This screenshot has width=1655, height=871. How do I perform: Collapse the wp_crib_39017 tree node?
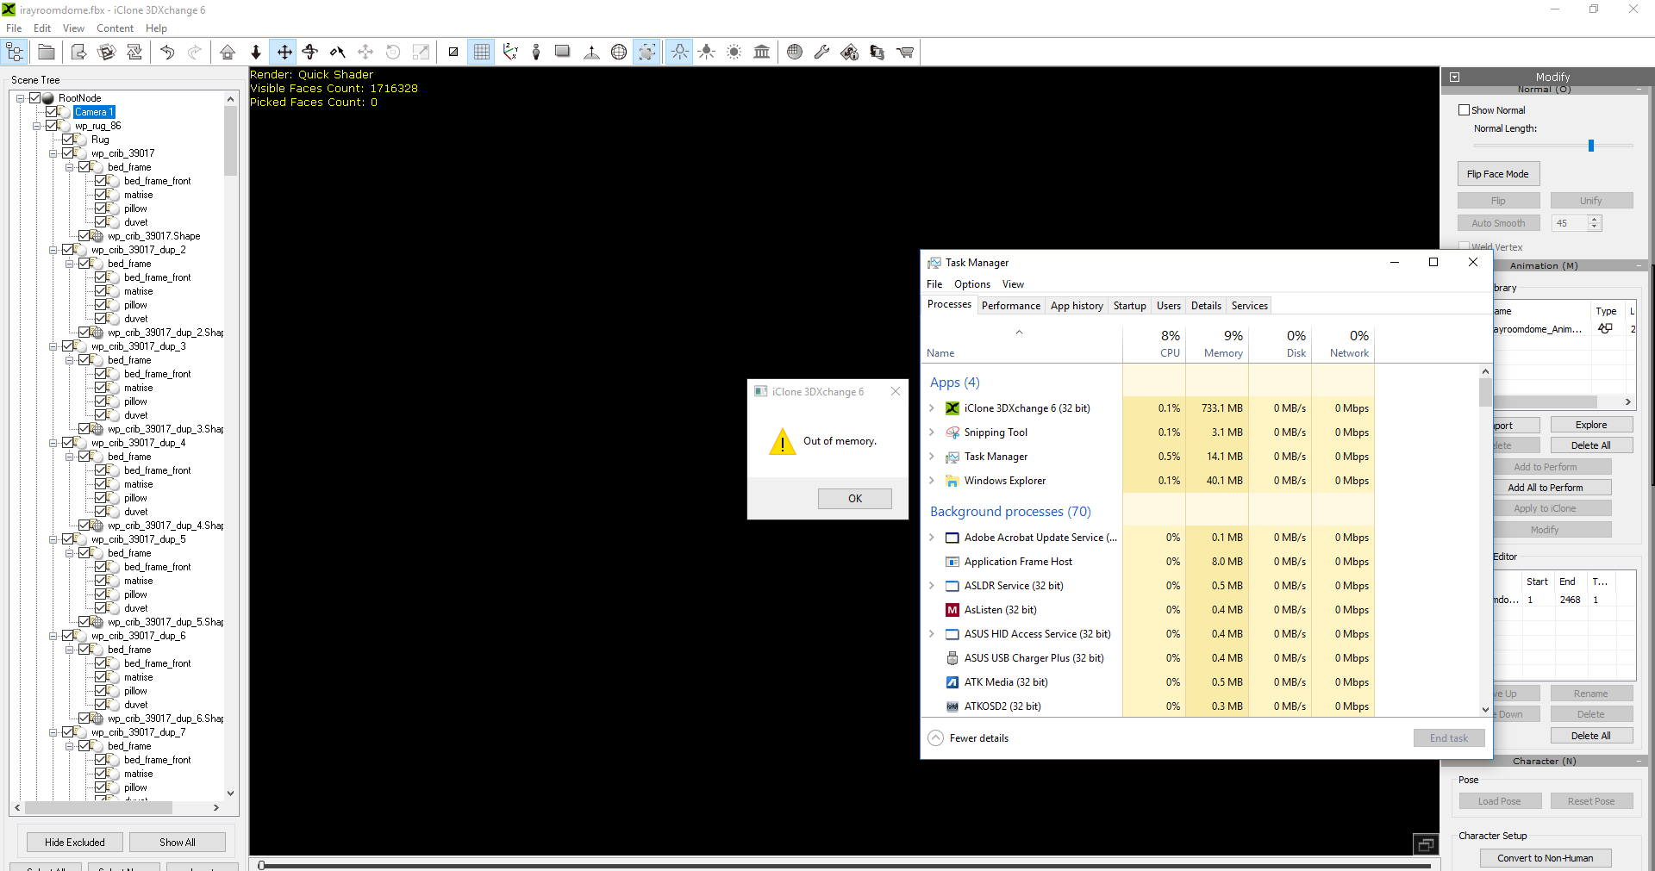point(53,153)
